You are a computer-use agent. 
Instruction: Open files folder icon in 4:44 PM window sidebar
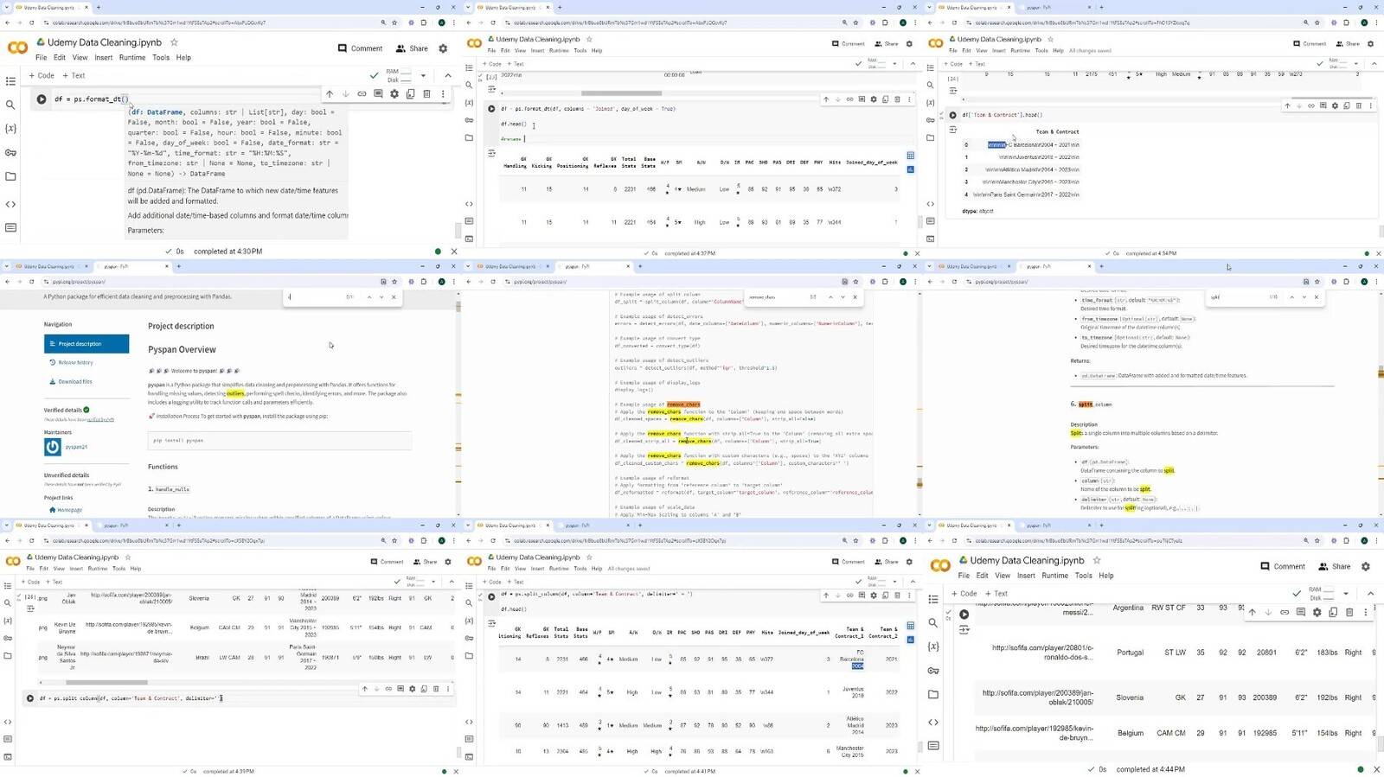(x=932, y=694)
